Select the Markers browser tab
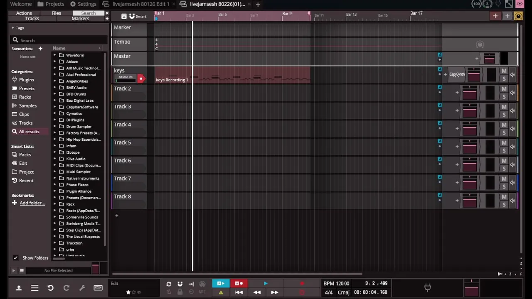Viewport: 532px width, 299px height. [x=80, y=19]
